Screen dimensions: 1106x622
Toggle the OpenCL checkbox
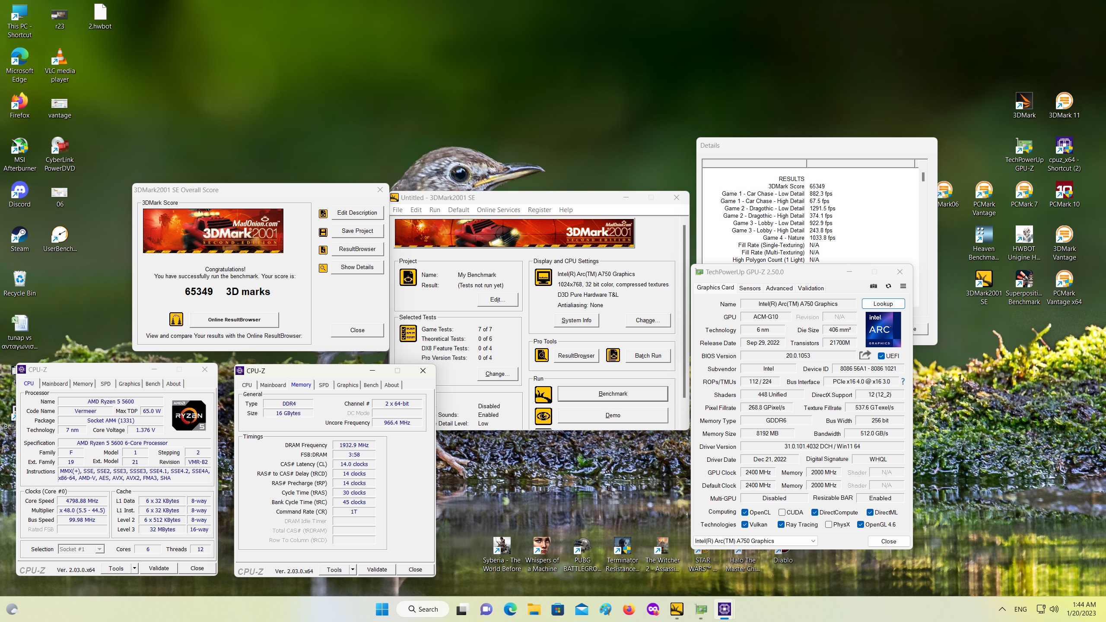[745, 512]
